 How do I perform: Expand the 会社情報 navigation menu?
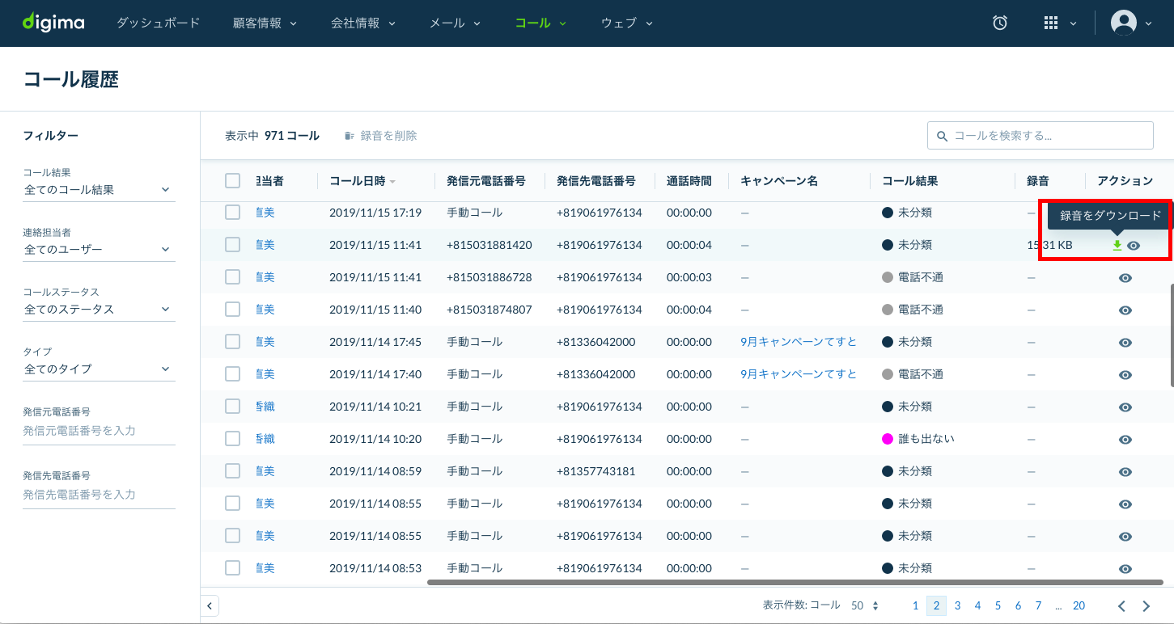click(x=363, y=23)
